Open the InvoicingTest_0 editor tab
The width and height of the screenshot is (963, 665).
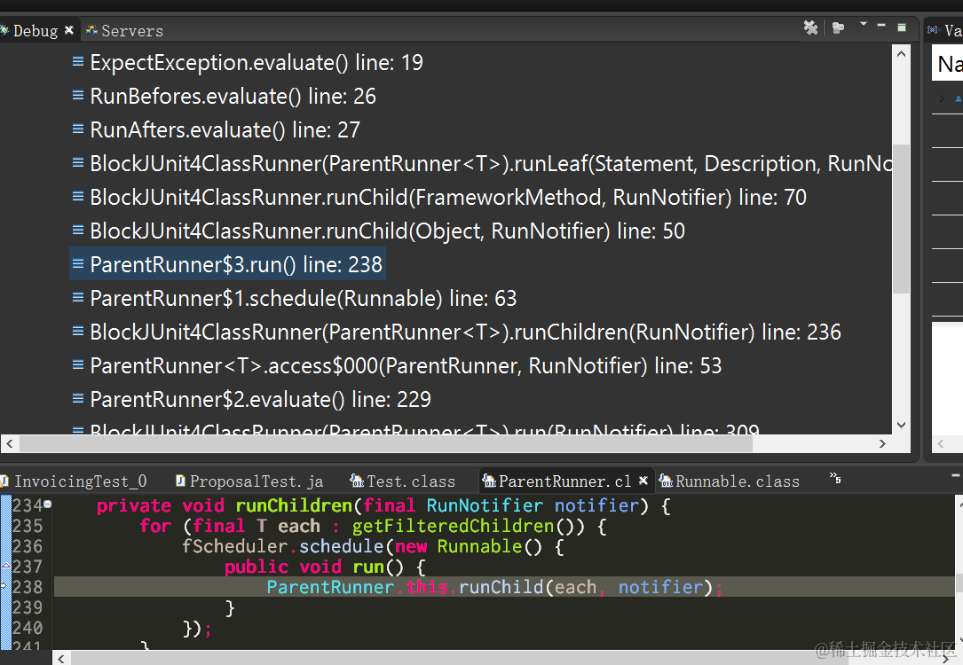(74, 481)
